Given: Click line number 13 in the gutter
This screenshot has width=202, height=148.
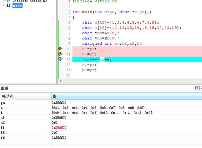Looking at the screenshot, I should [68, 65].
